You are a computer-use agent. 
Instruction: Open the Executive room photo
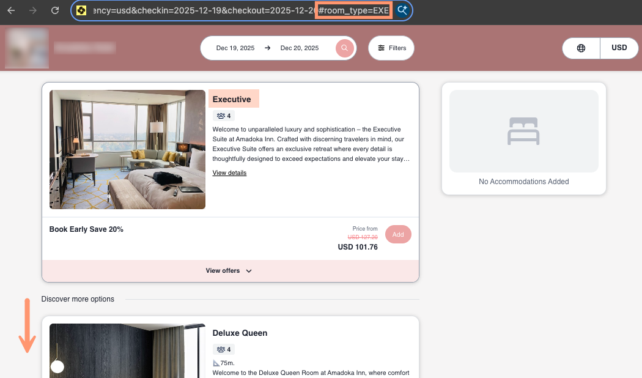[x=127, y=149]
